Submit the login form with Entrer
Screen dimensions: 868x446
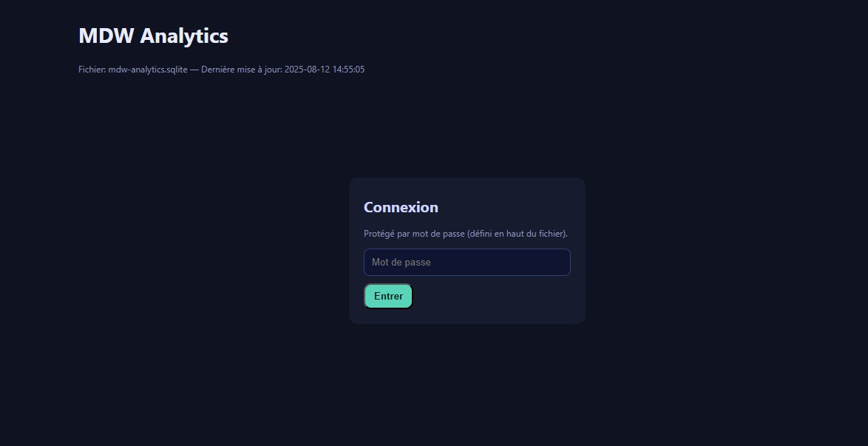click(x=388, y=297)
